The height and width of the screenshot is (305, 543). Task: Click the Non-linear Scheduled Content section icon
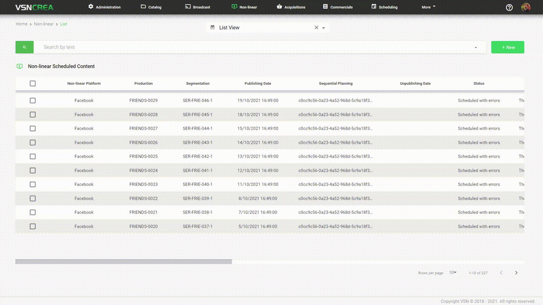coord(20,66)
